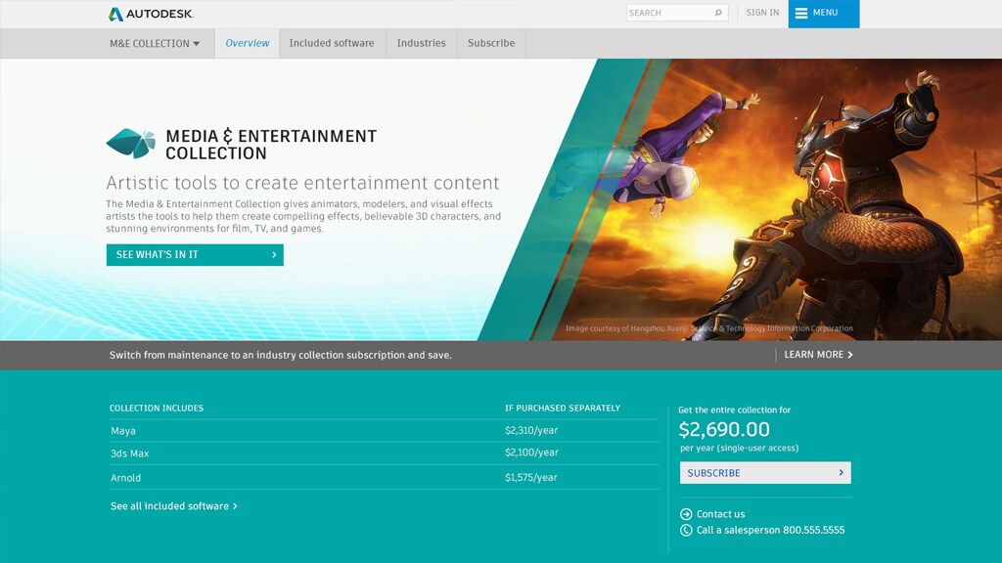Image resolution: width=1002 pixels, height=563 pixels.
Task: Click the $2,310/year price for Maya
Action: (x=531, y=430)
